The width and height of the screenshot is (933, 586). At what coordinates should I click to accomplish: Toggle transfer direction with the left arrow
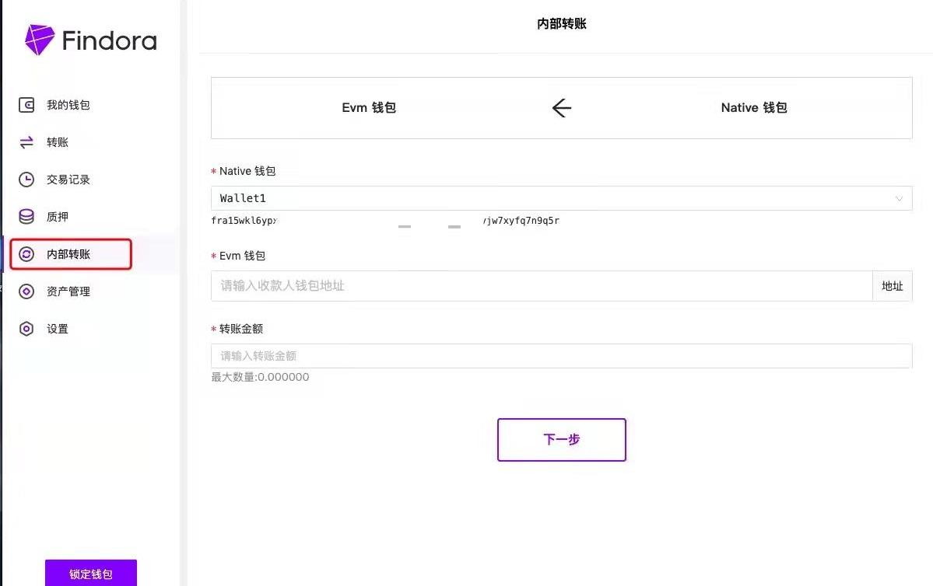coord(561,108)
